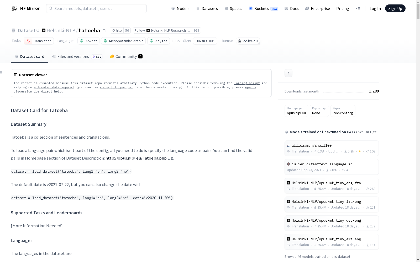Select the Abkhaz language tag

coord(88,41)
